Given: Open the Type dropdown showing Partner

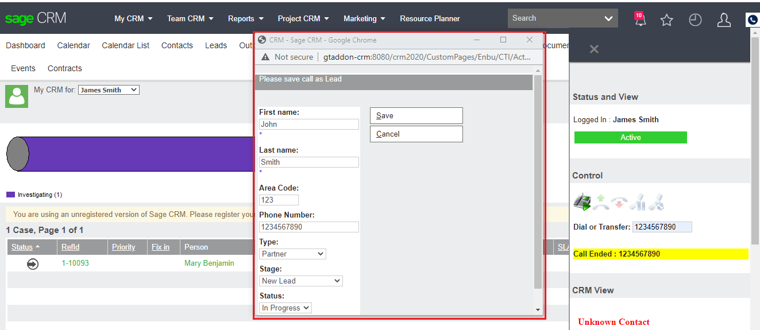Looking at the screenshot, I should click(x=292, y=254).
